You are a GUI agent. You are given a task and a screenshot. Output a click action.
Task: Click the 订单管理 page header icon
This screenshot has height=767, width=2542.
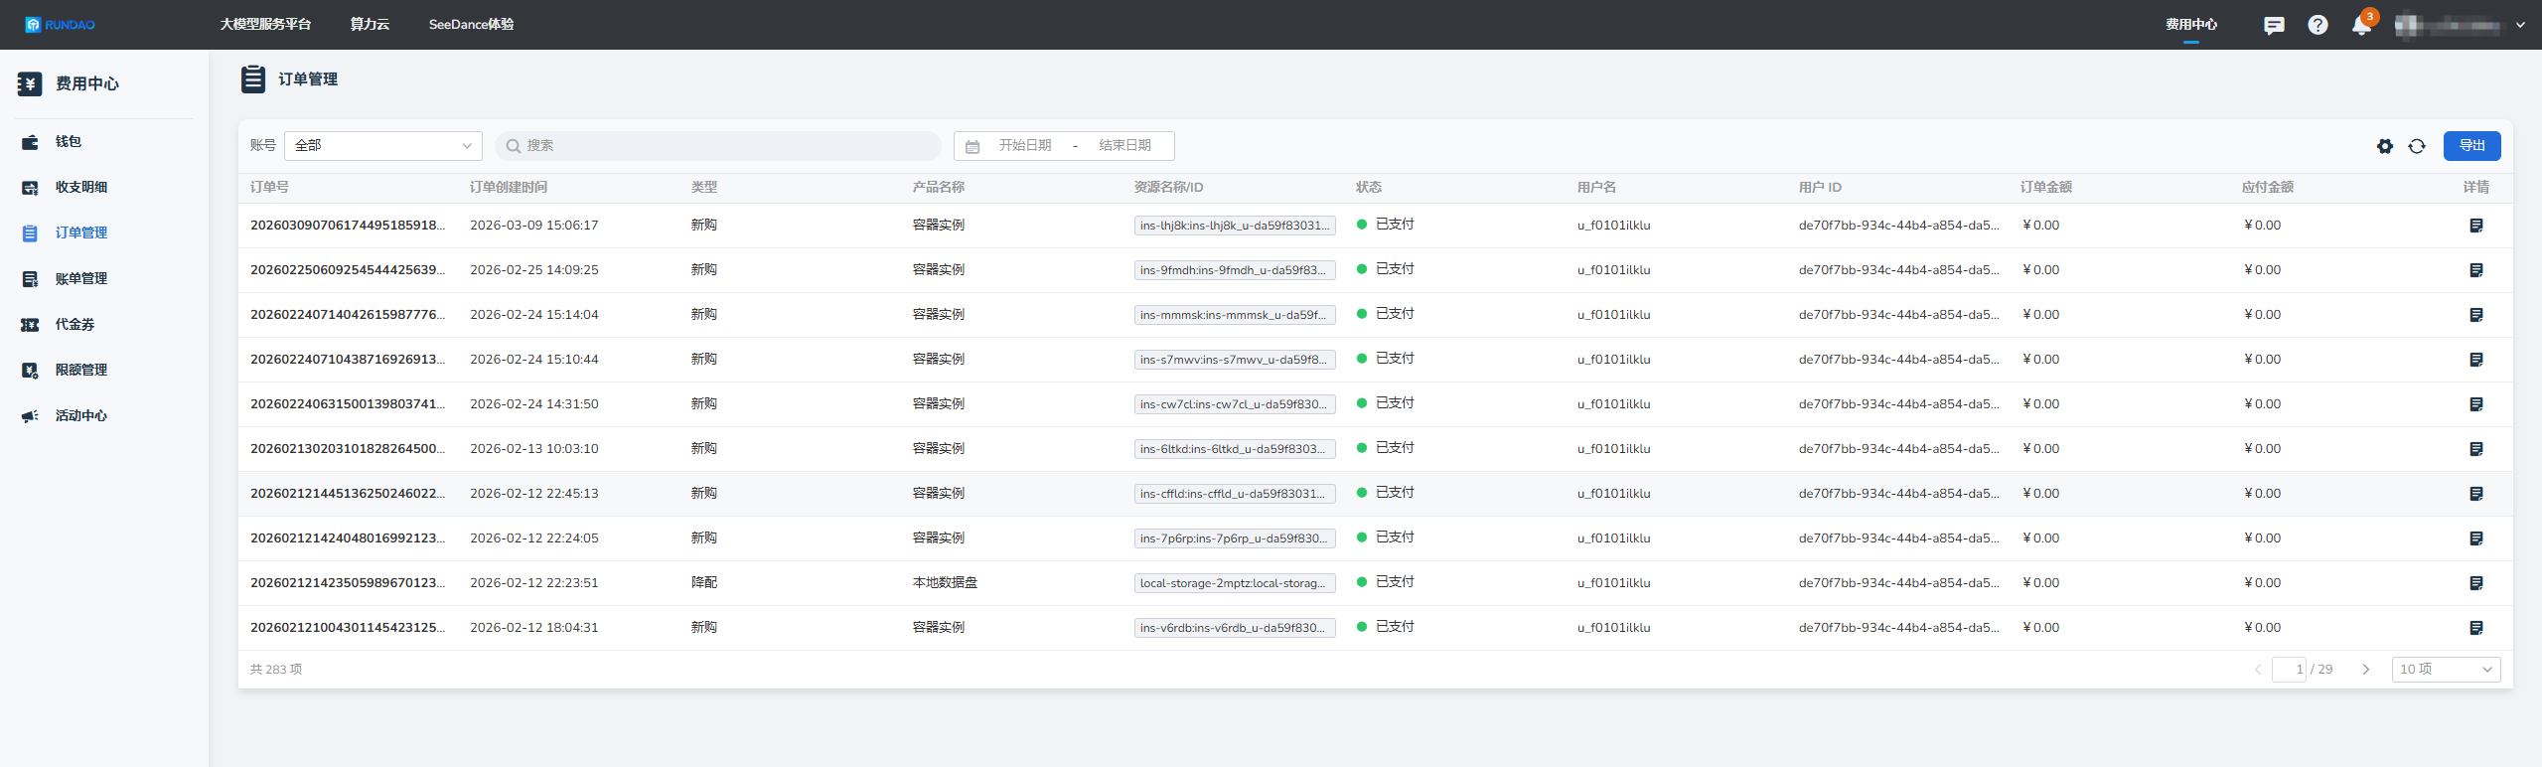(253, 78)
